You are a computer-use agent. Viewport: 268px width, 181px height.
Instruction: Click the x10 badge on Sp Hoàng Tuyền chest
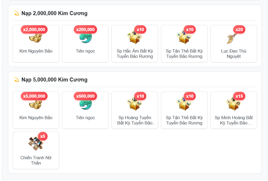[x=140, y=96]
